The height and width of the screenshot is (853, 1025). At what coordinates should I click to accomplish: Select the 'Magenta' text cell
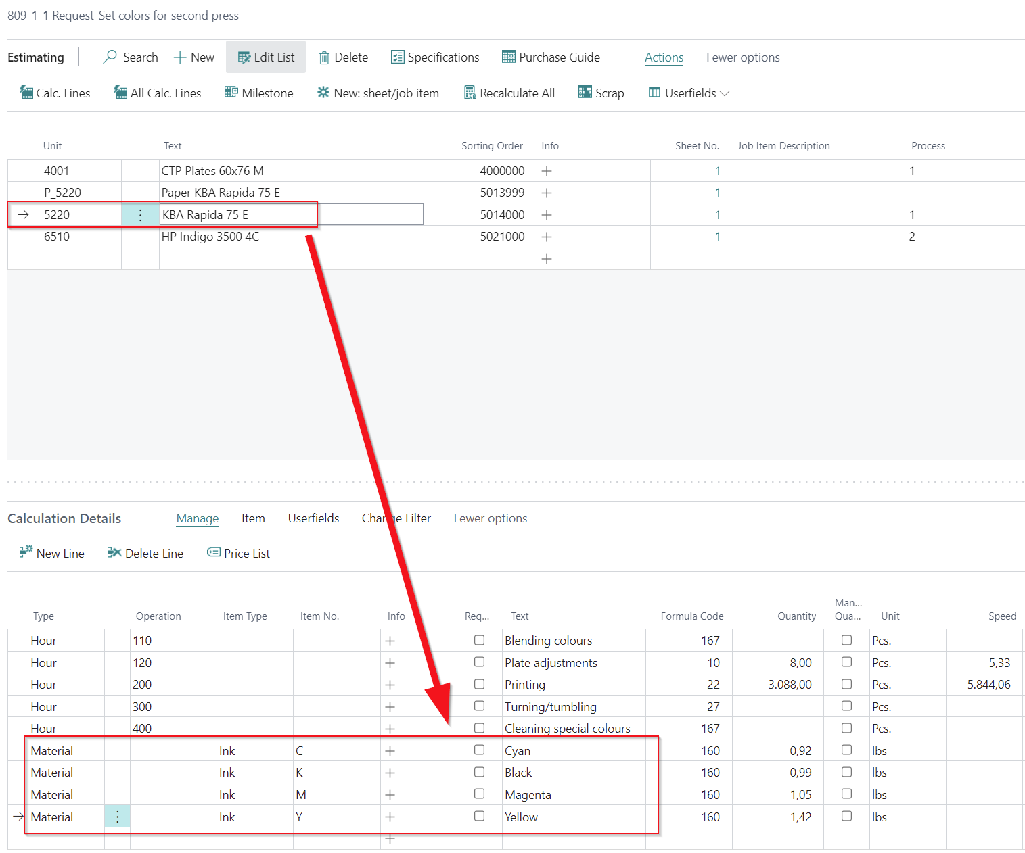click(574, 795)
